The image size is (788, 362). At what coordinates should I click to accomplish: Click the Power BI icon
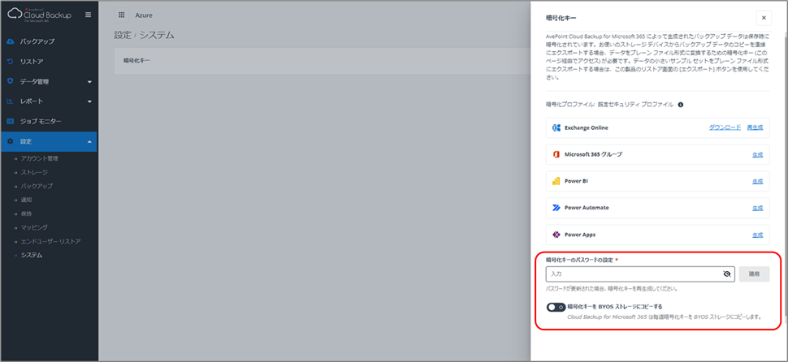tap(556, 181)
